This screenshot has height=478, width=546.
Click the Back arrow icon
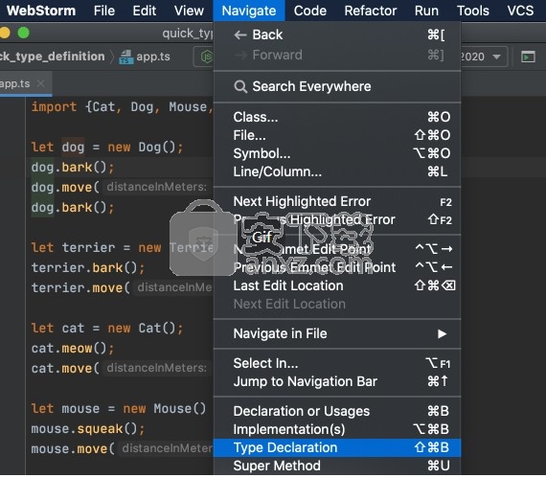[240, 34]
